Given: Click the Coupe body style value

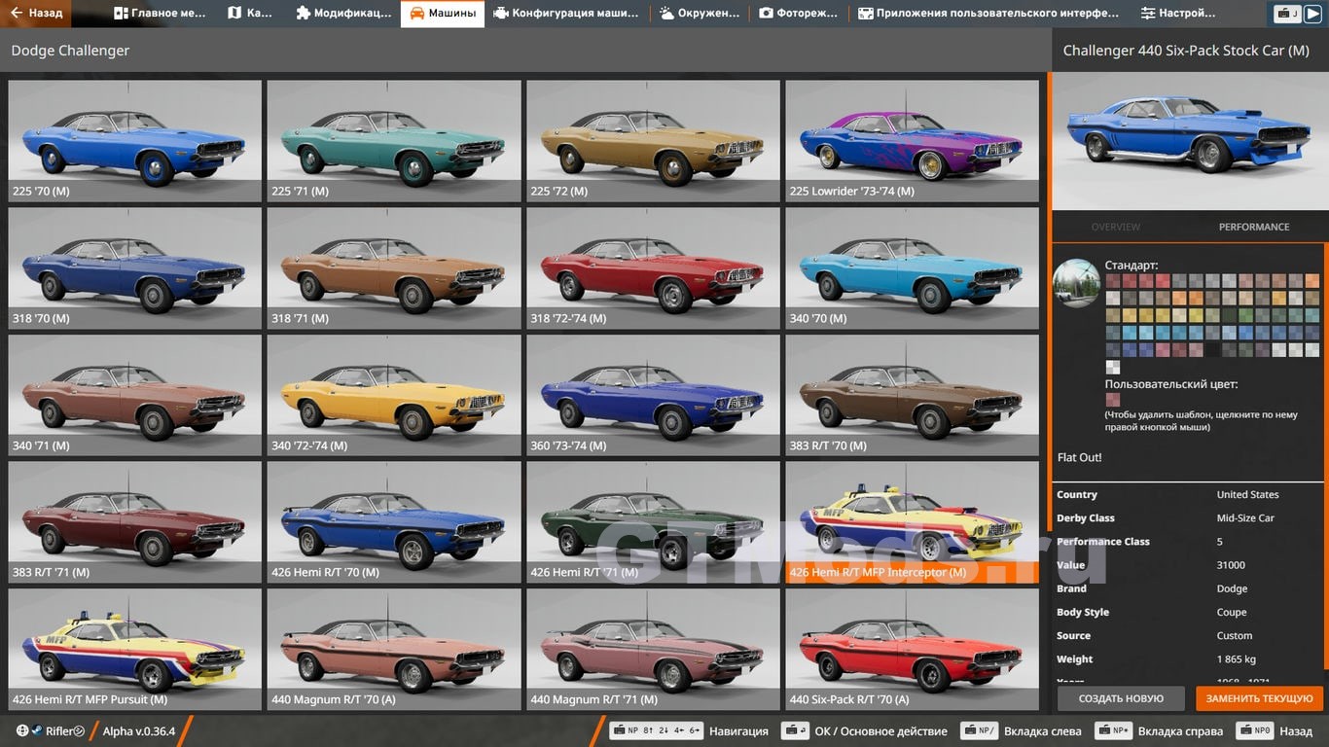Looking at the screenshot, I should tap(1232, 613).
